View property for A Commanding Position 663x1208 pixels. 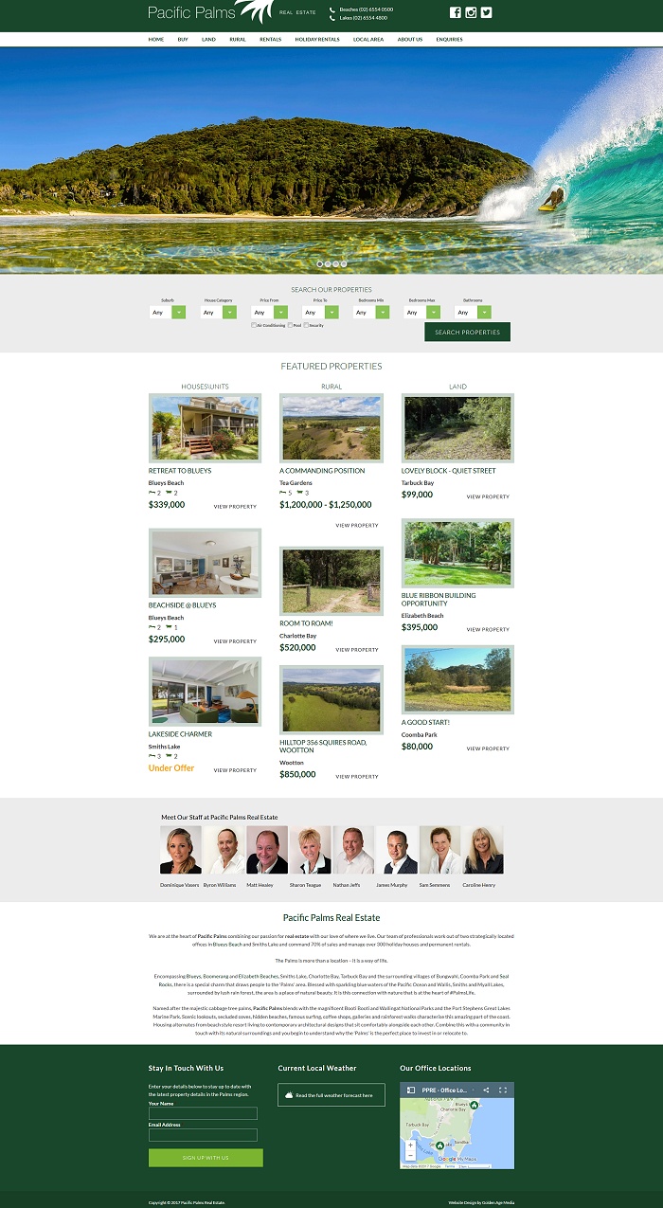[x=357, y=526]
